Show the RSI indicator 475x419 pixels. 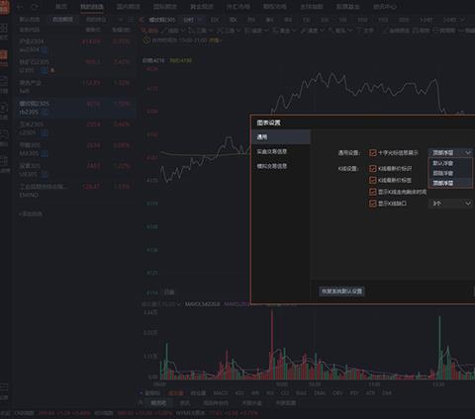point(270,393)
